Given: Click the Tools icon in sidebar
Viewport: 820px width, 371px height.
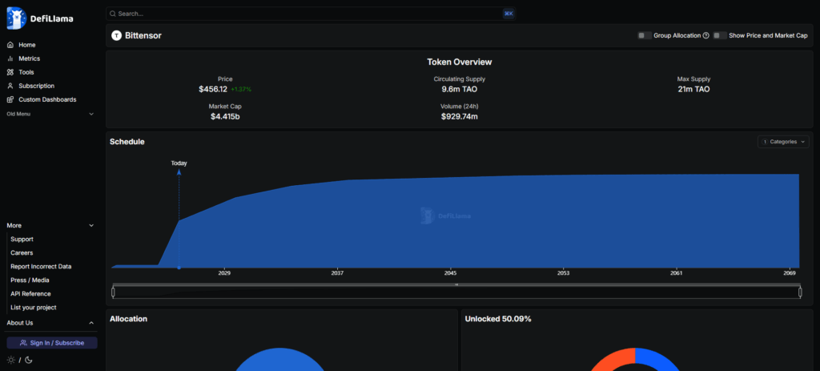Looking at the screenshot, I should [x=10, y=72].
